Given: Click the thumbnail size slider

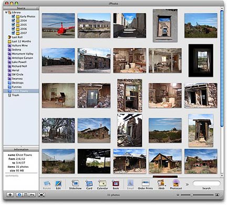Looking at the screenshot, I should pyautogui.click(x=191, y=195).
